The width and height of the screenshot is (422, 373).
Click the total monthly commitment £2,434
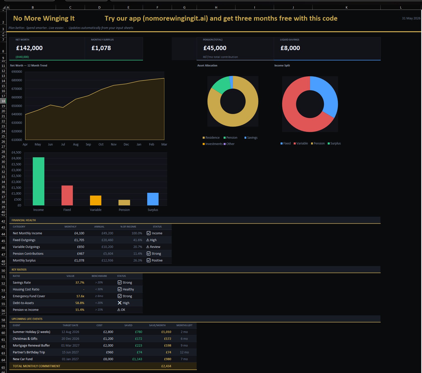pyautogui.click(x=166, y=366)
